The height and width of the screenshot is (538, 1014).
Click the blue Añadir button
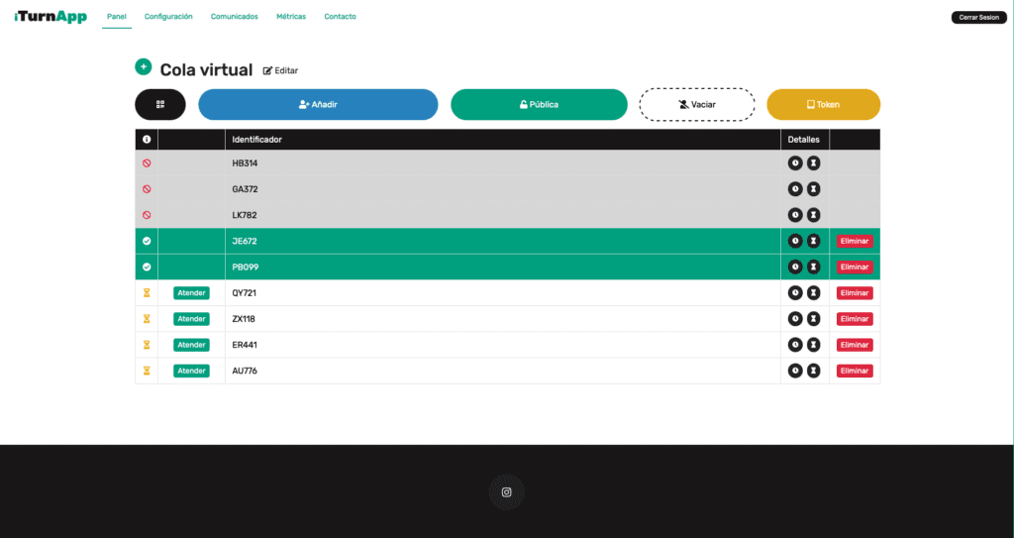tap(318, 104)
